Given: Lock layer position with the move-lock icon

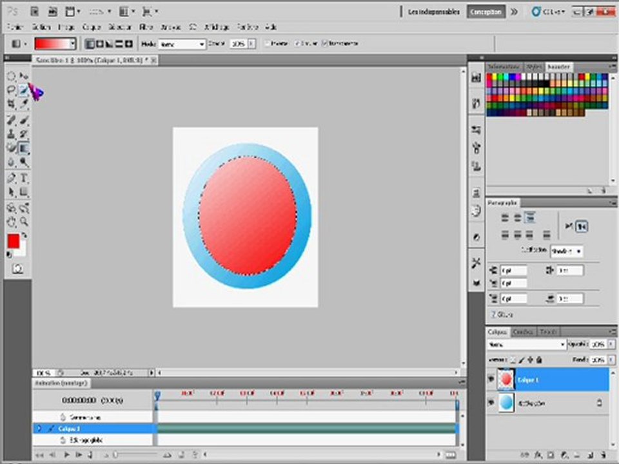Looking at the screenshot, I should tap(530, 360).
